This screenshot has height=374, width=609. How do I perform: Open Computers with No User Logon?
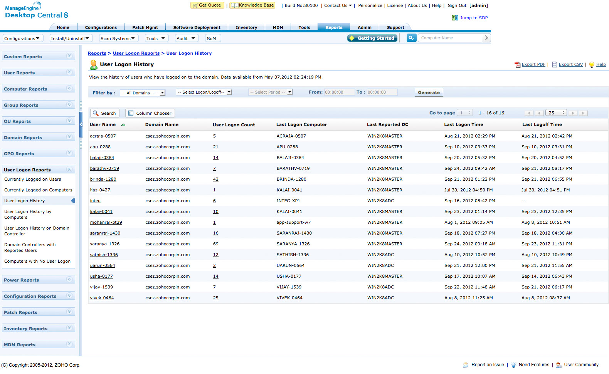[37, 261]
